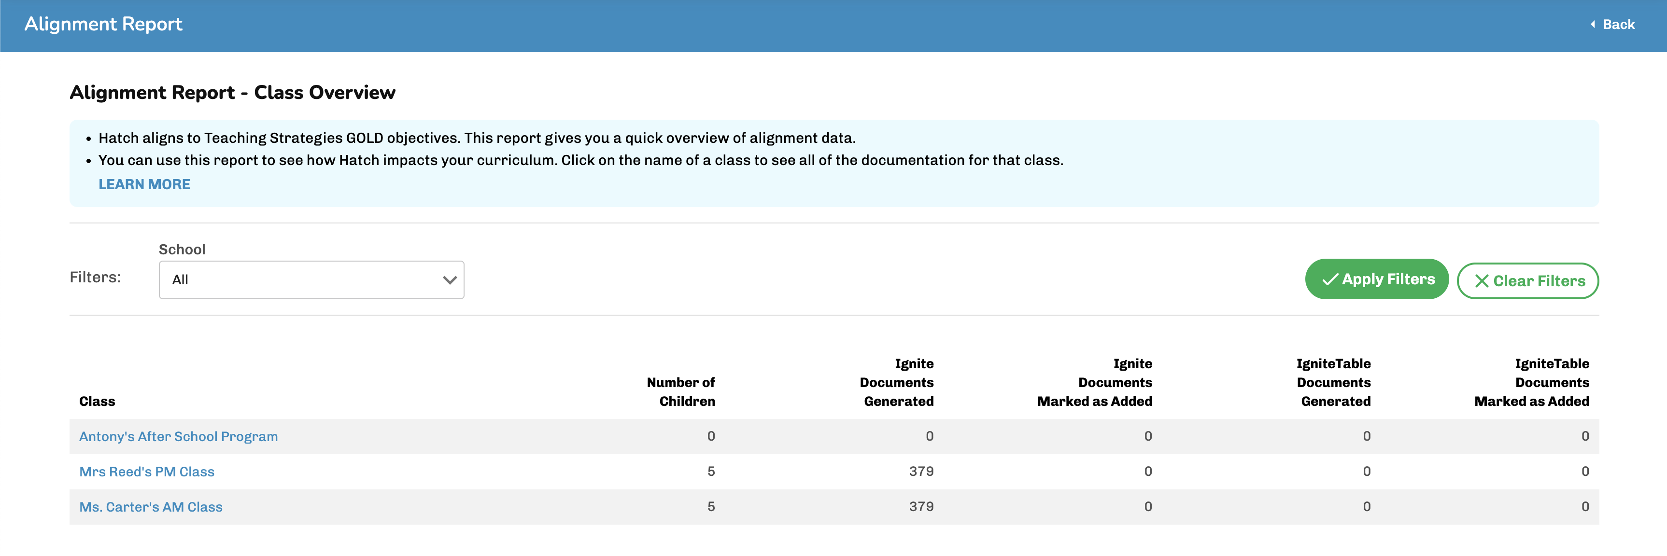Click IgniteTable Documents Generated column header
The width and height of the screenshot is (1667, 556).
point(1333,383)
